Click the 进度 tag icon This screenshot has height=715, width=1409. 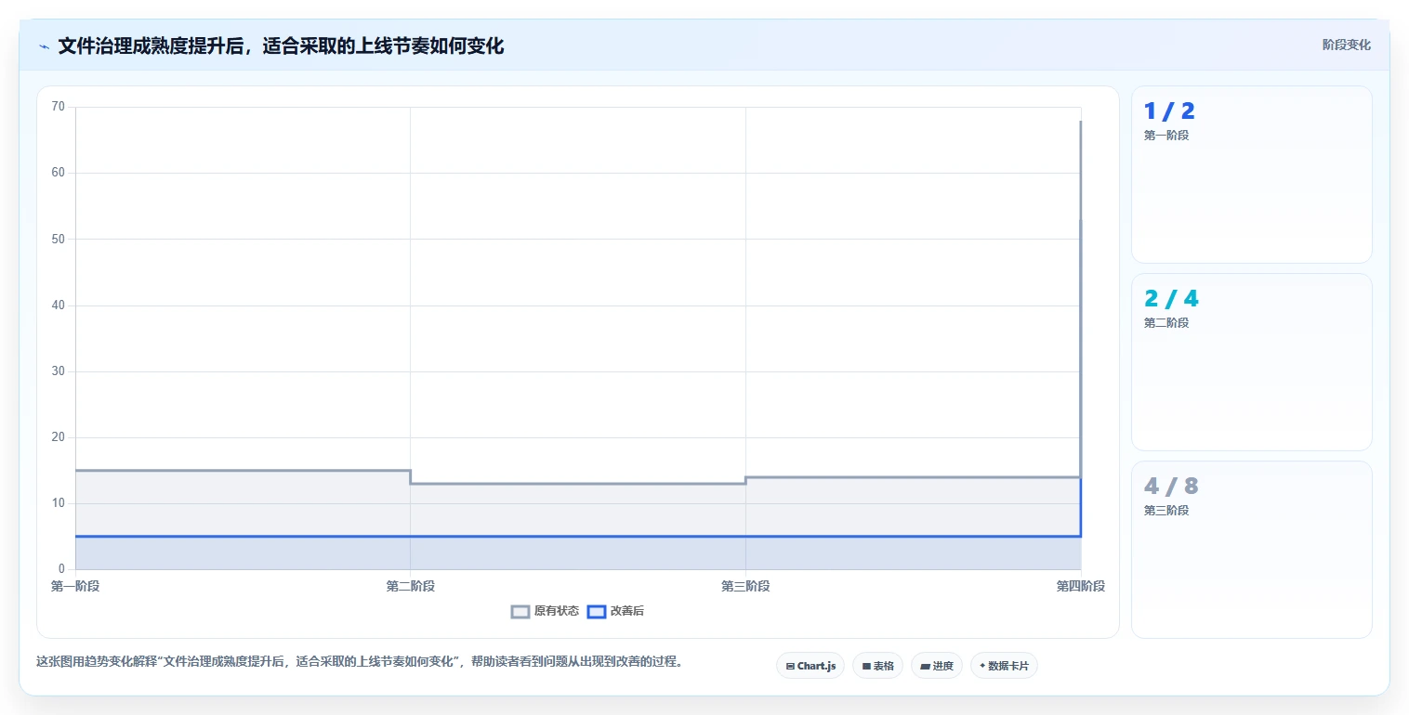(x=926, y=666)
